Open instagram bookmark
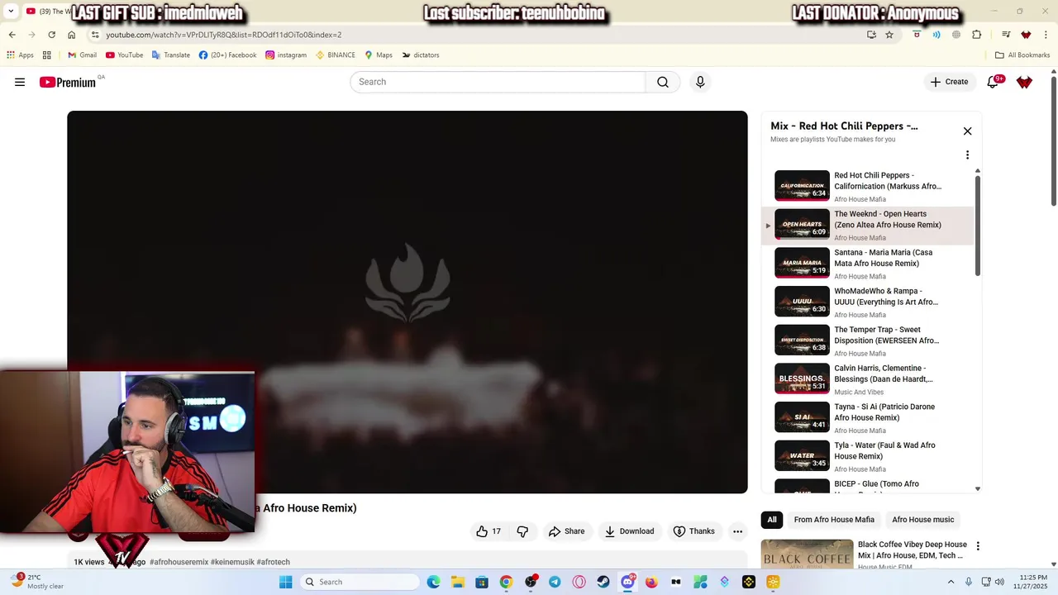This screenshot has width=1058, height=595. (286, 55)
